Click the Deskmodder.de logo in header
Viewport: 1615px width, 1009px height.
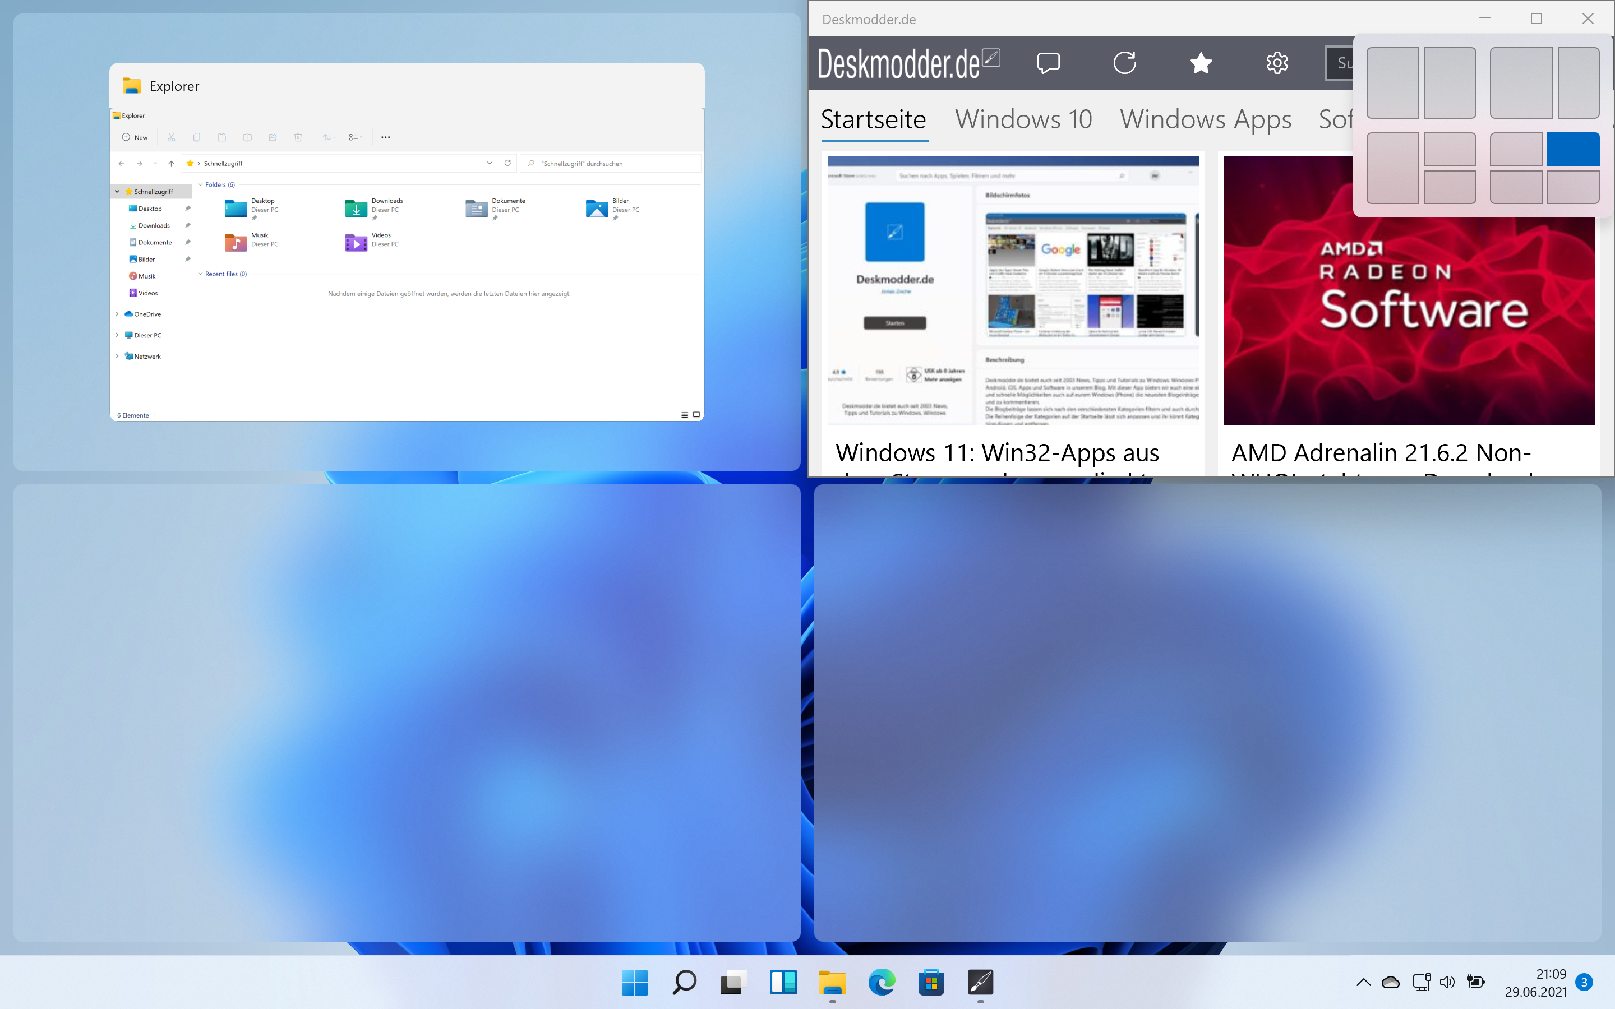coord(908,64)
